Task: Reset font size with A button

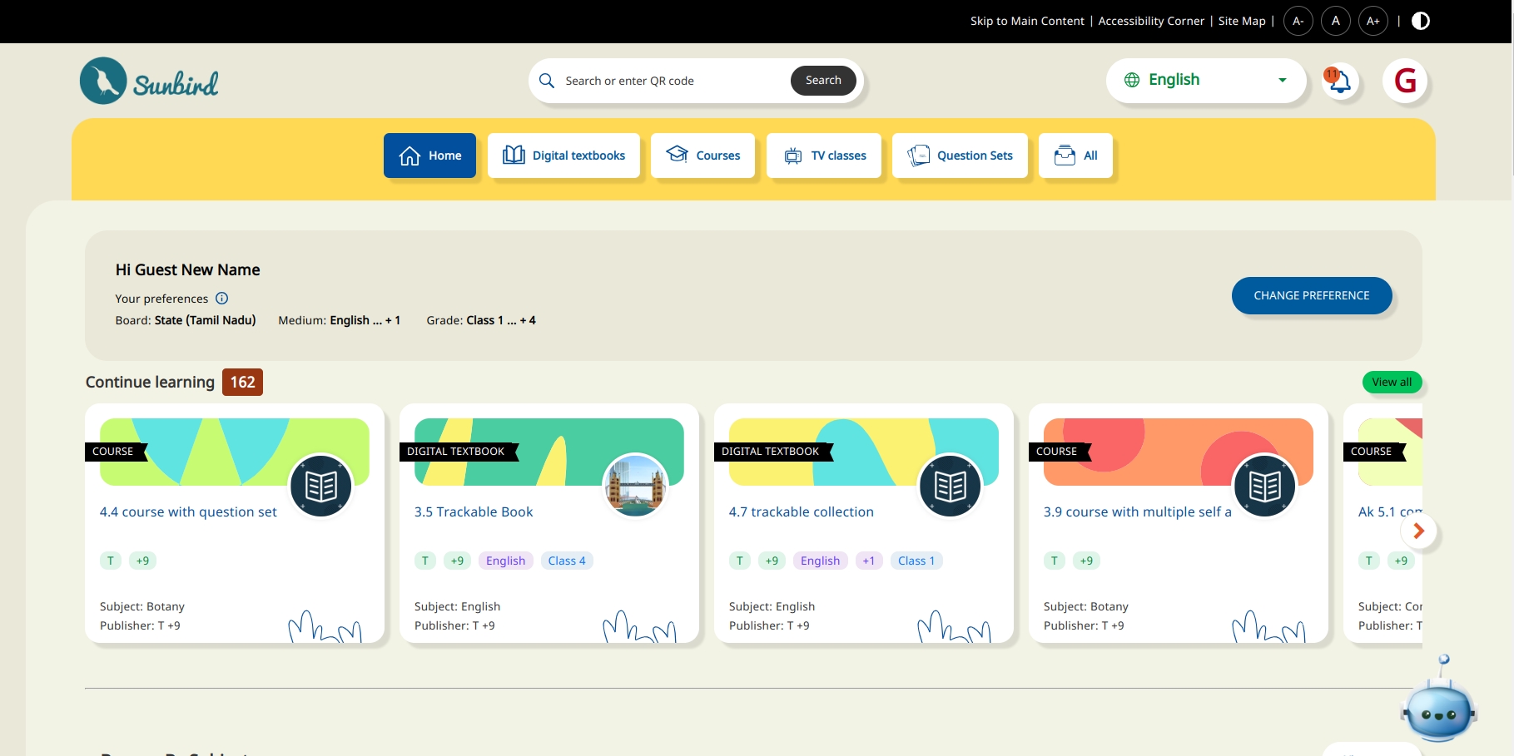Action: (1335, 21)
